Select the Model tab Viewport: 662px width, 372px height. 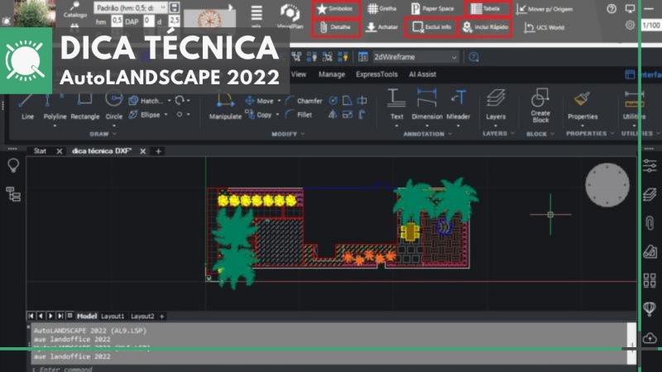coord(87,316)
